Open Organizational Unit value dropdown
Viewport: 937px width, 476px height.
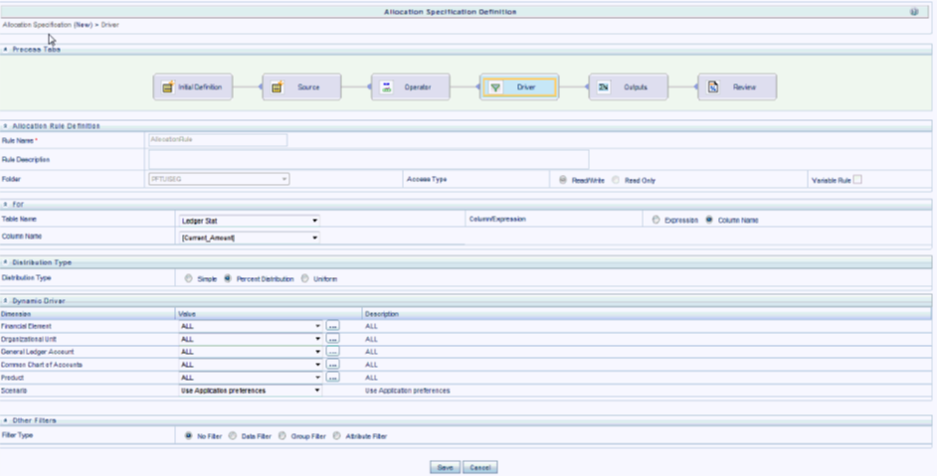251,339
